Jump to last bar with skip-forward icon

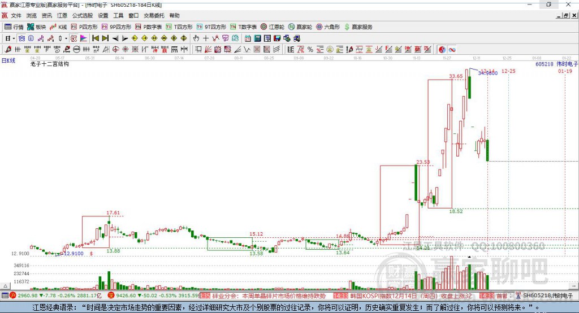(x=105, y=38)
